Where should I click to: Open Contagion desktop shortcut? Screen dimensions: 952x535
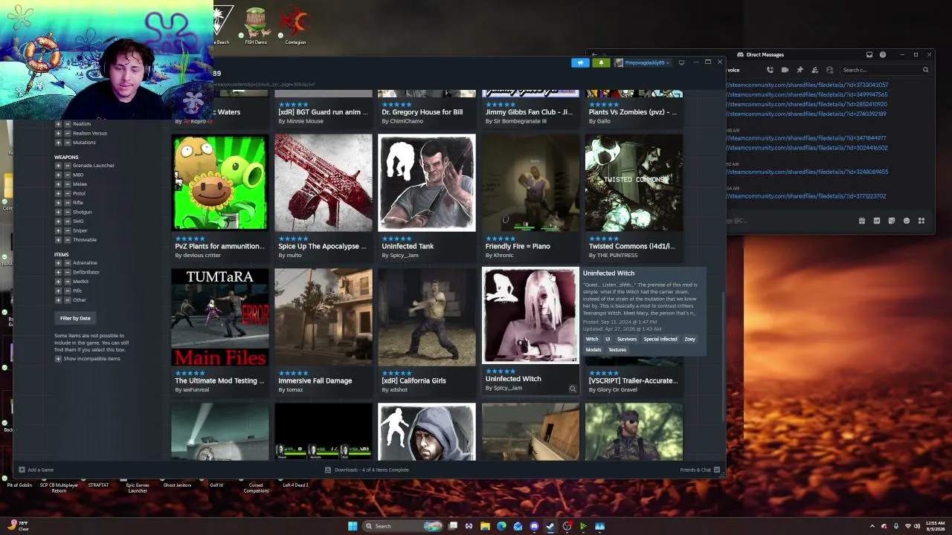(295, 25)
